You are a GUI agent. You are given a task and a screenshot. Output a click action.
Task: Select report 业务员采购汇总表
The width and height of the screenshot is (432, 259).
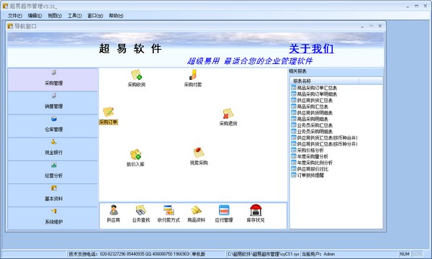(x=312, y=125)
